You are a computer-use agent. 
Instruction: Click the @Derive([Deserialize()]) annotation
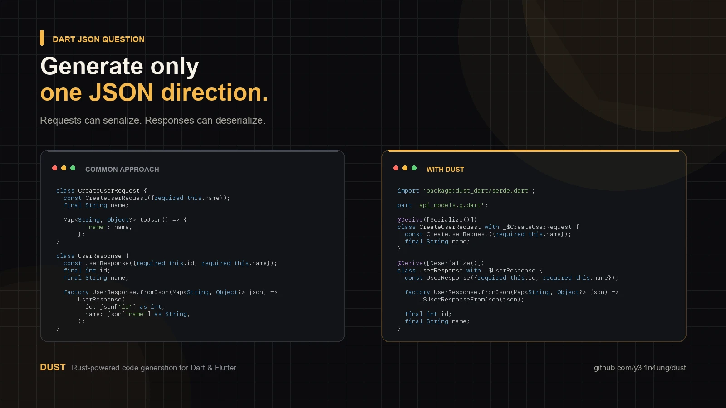(441, 263)
